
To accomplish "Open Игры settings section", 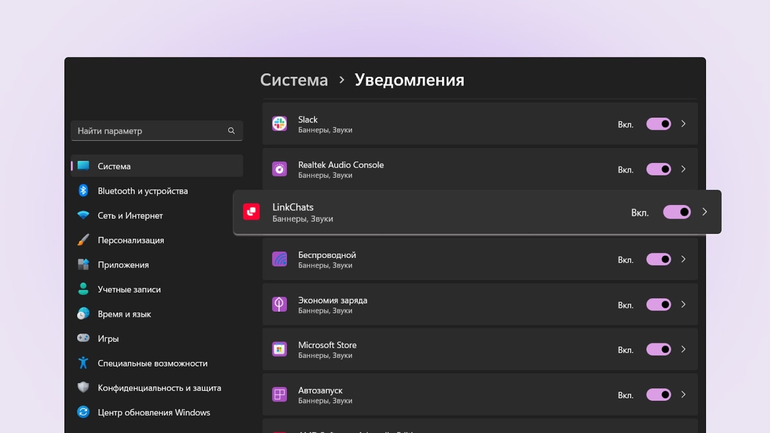I will click(x=157, y=338).
